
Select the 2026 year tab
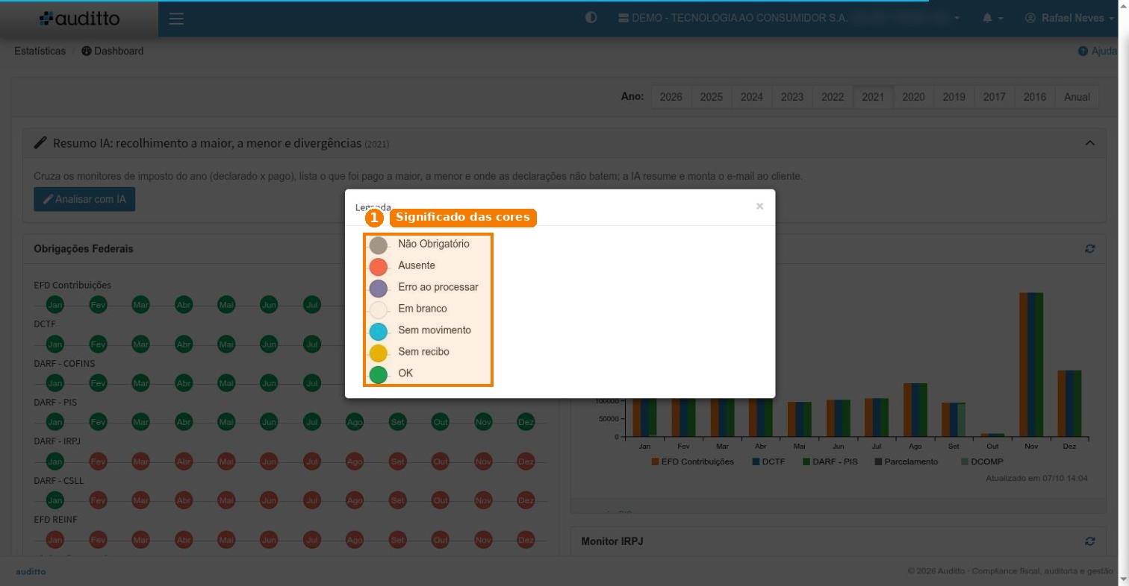point(671,97)
